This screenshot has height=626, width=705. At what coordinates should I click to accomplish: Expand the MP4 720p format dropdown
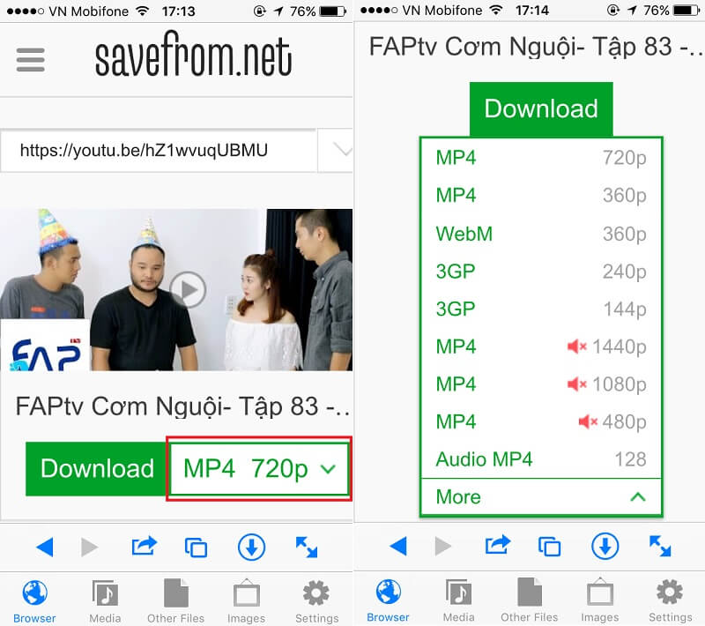[258, 469]
